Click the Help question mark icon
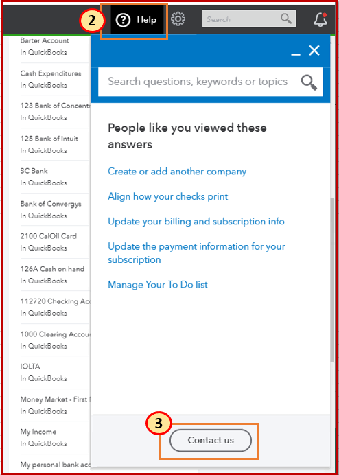 click(123, 21)
